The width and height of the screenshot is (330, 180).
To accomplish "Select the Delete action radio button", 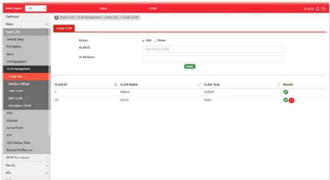I will pyautogui.click(x=155, y=41).
